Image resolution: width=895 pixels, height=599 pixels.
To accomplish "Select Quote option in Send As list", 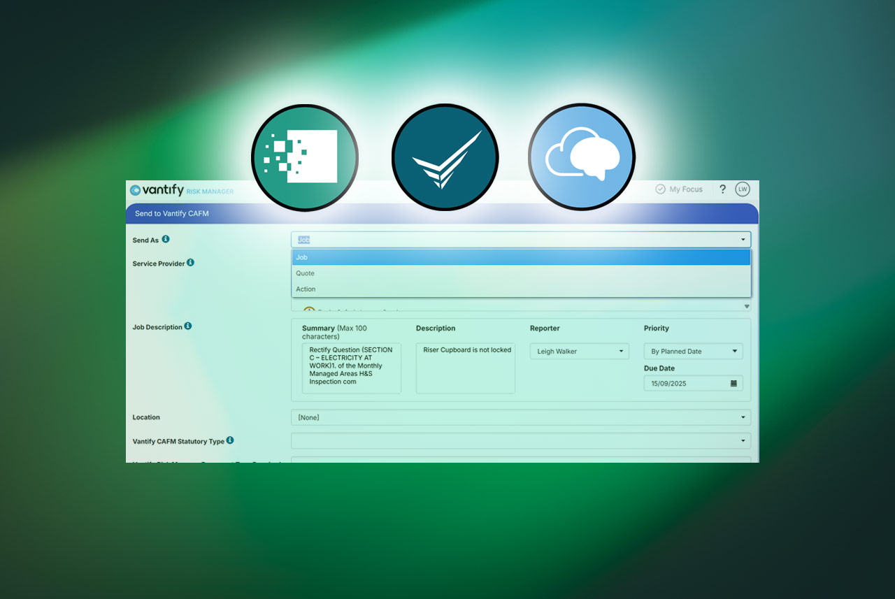I will pyautogui.click(x=521, y=273).
